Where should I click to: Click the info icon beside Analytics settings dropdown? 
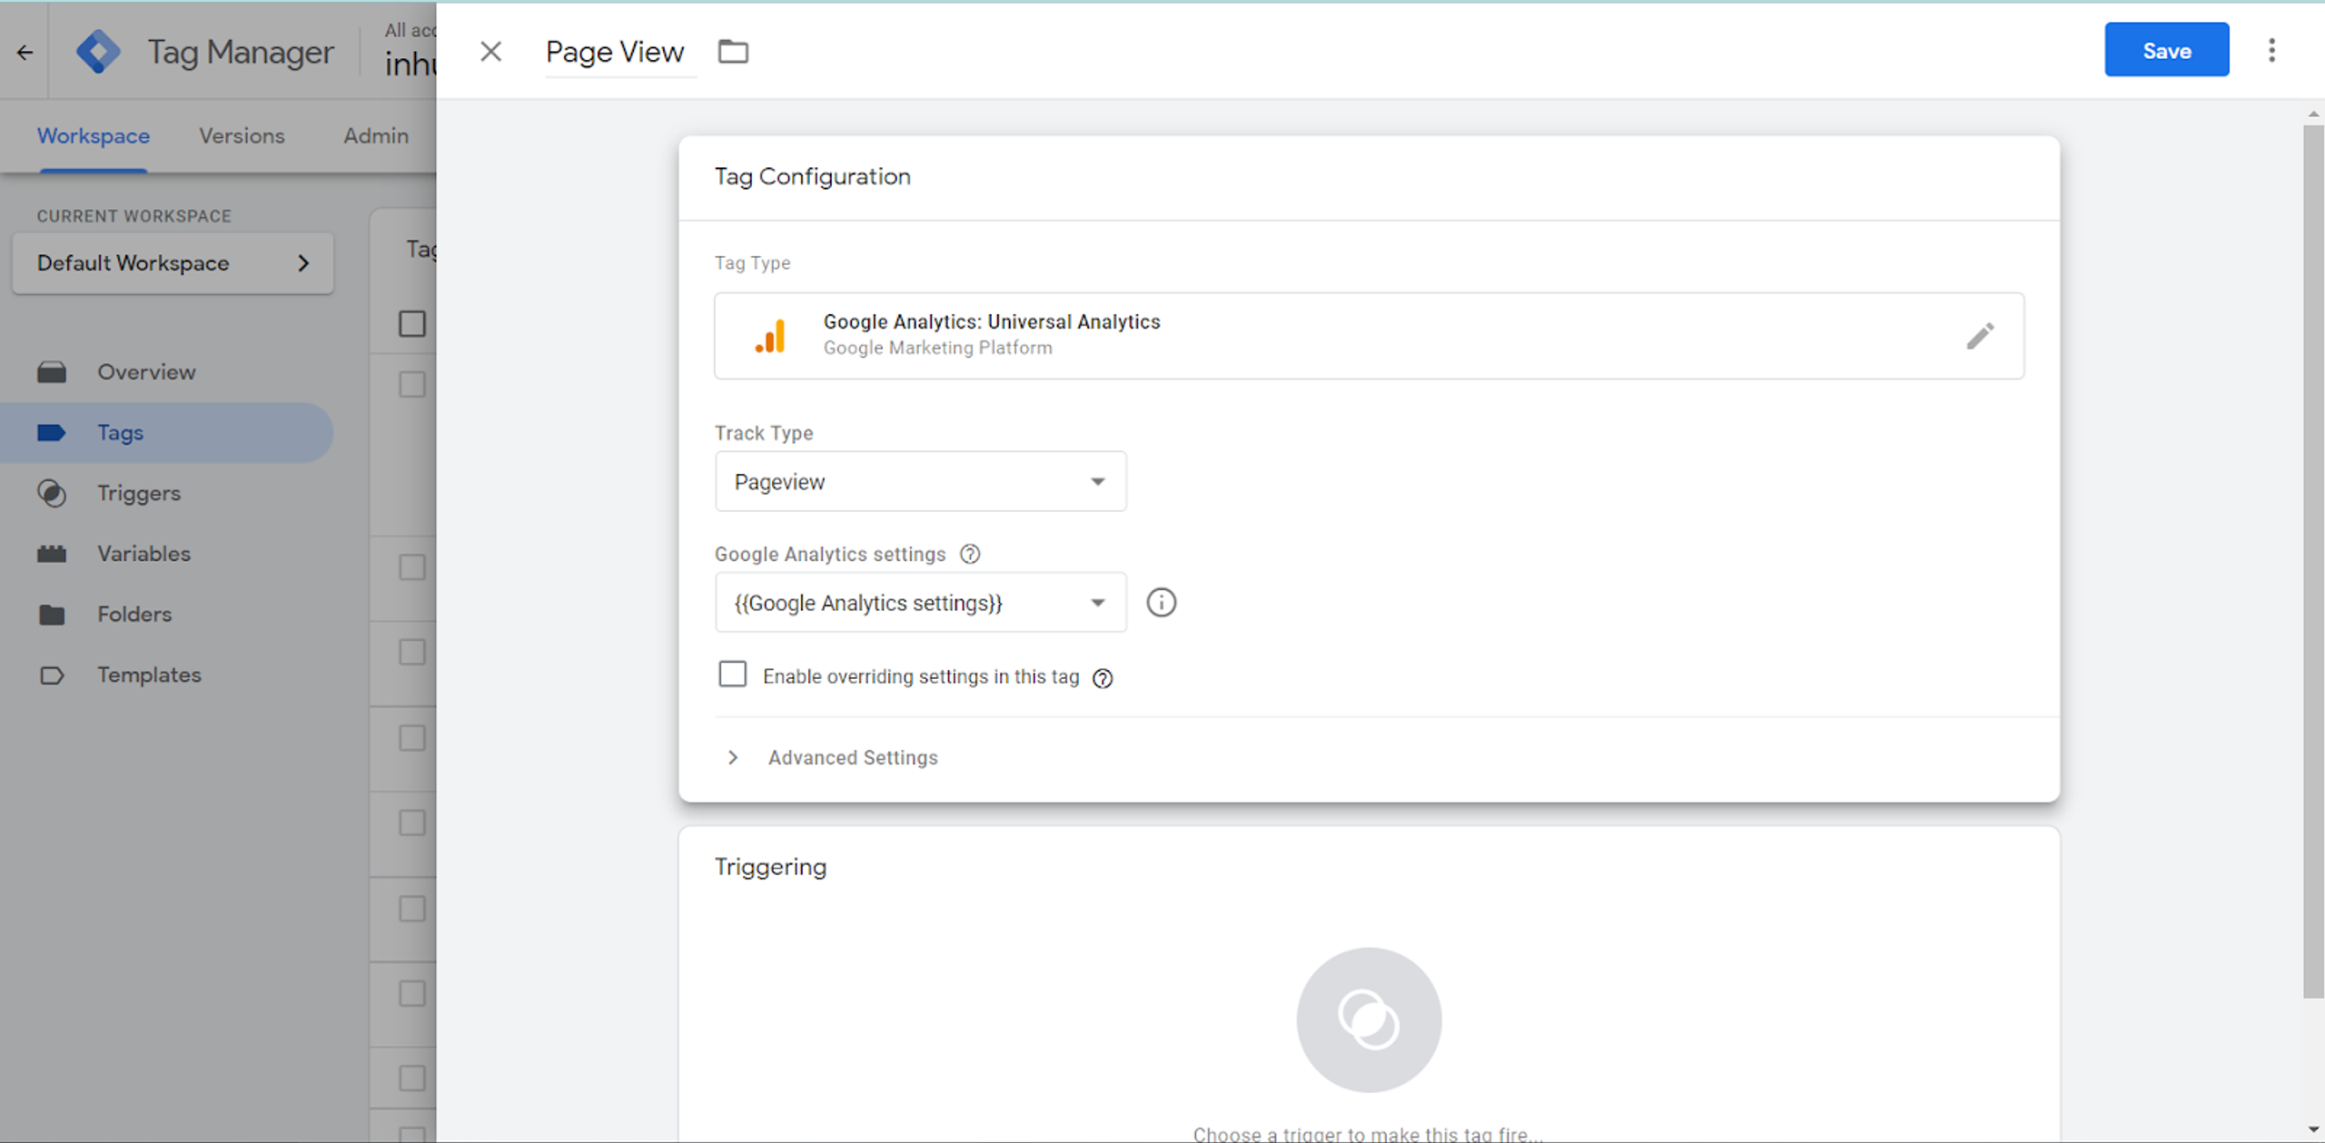point(1161,603)
